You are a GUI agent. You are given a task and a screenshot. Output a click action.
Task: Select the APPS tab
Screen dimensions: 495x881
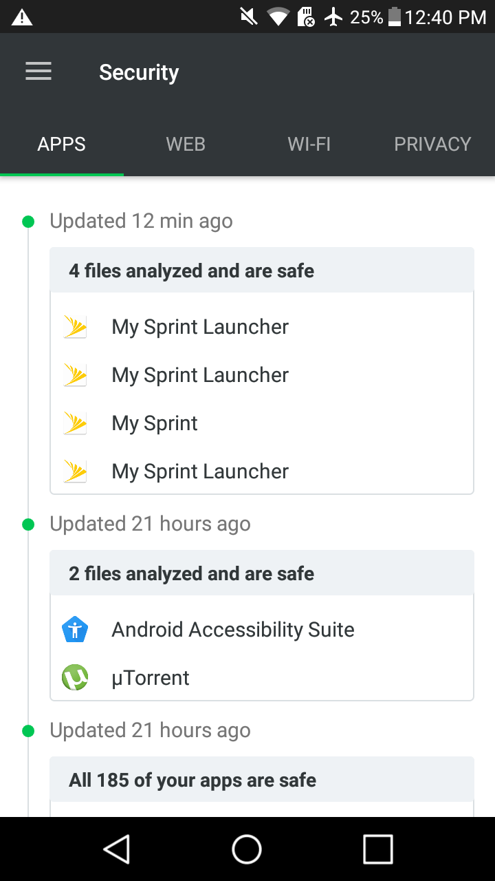coord(62,144)
